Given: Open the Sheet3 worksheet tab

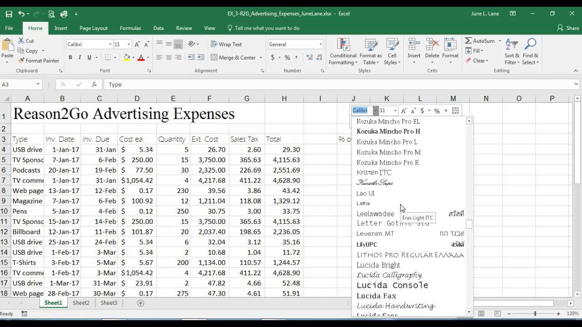Looking at the screenshot, I should [109, 303].
